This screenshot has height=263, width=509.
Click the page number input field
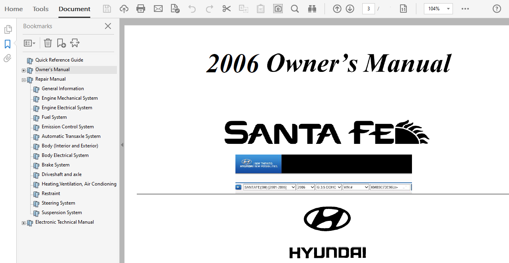368,9
